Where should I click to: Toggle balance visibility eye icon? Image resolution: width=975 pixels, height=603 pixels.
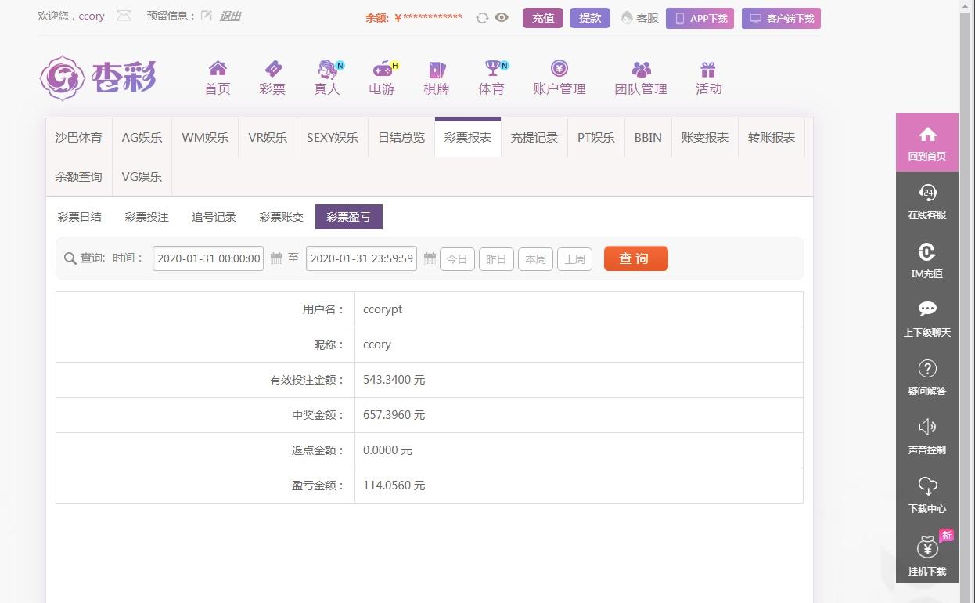(x=502, y=18)
